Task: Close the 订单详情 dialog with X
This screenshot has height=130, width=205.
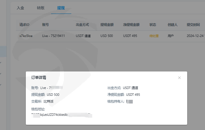Action: (179, 78)
